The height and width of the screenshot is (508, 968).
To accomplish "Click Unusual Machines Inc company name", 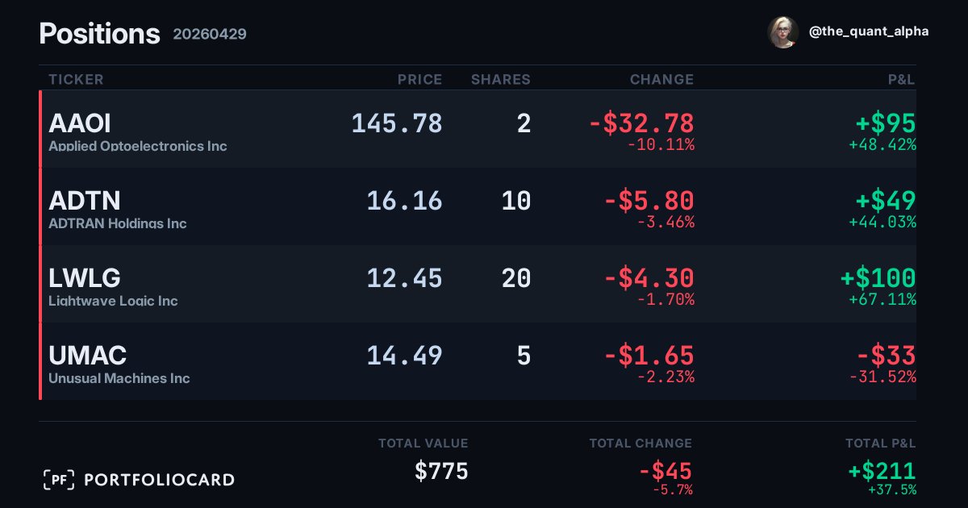I will point(119,378).
